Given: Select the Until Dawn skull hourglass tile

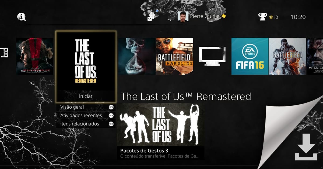Looking at the screenshot, I should (x=137, y=56).
